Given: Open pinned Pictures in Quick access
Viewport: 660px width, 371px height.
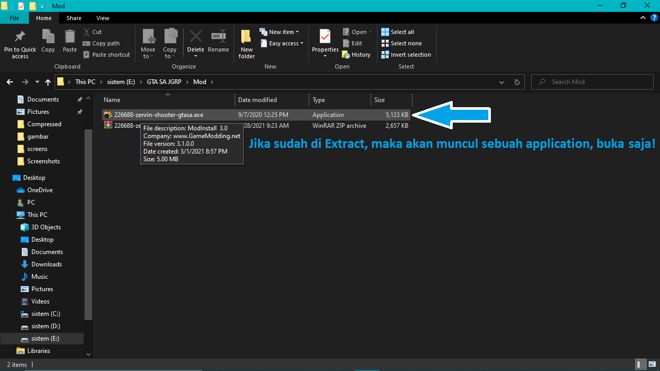Looking at the screenshot, I should [38, 112].
